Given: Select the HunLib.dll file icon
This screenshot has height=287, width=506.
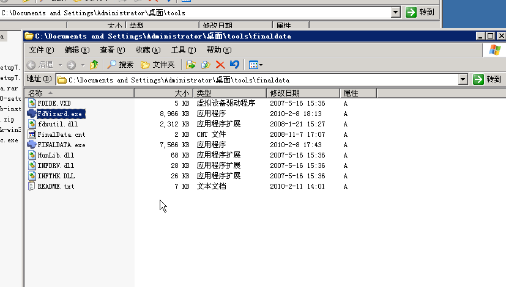Looking at the screenshot, I should 32,155.
